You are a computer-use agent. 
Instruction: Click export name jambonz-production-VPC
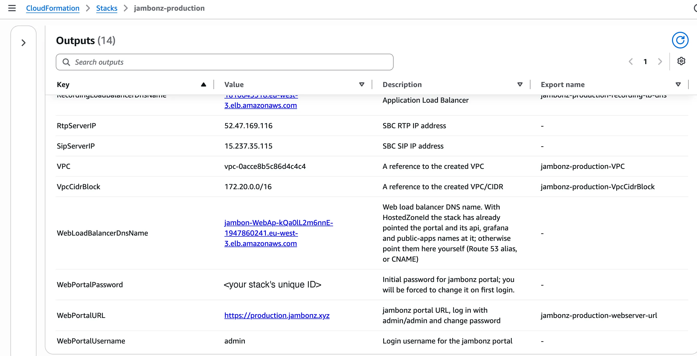point(583,166)
